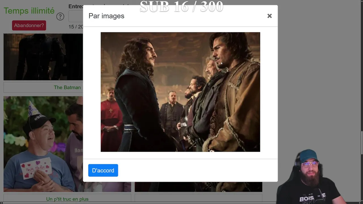Open the party hat movie thumbnail
The width and height of the screenshot is (363, 204).
click(43, 144)
